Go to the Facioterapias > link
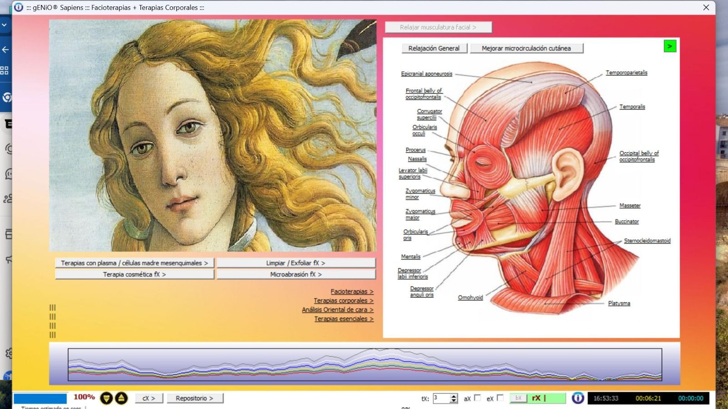The width and height of the screenshot is (728, 409). [352, 291]
